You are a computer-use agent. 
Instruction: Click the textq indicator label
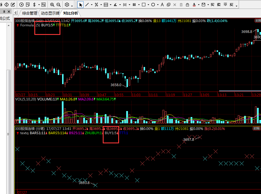pyautogui.click(x=24, y=133)
